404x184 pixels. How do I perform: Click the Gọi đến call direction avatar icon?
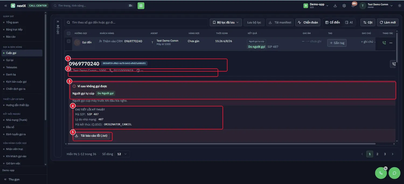[77, 42]
